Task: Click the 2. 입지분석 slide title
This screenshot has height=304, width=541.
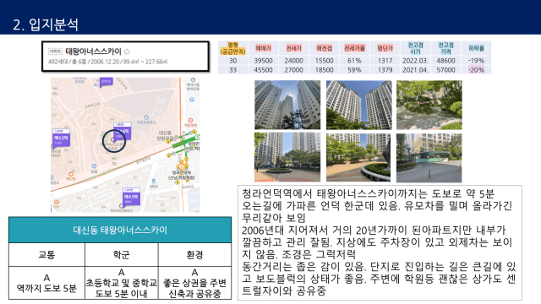Action: (46, 24)
